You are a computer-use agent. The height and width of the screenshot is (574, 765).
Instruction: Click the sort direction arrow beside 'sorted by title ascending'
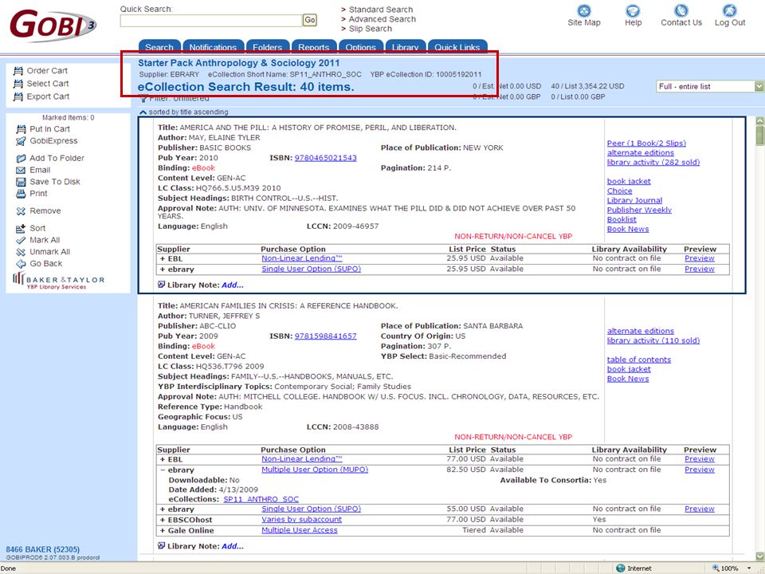[143, 112]
